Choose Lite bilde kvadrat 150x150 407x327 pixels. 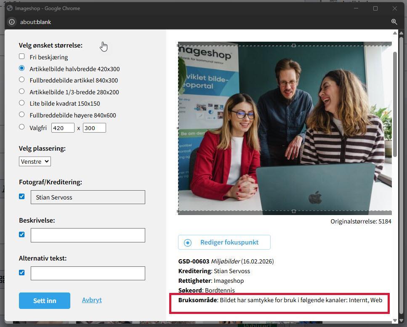(22, 103)
